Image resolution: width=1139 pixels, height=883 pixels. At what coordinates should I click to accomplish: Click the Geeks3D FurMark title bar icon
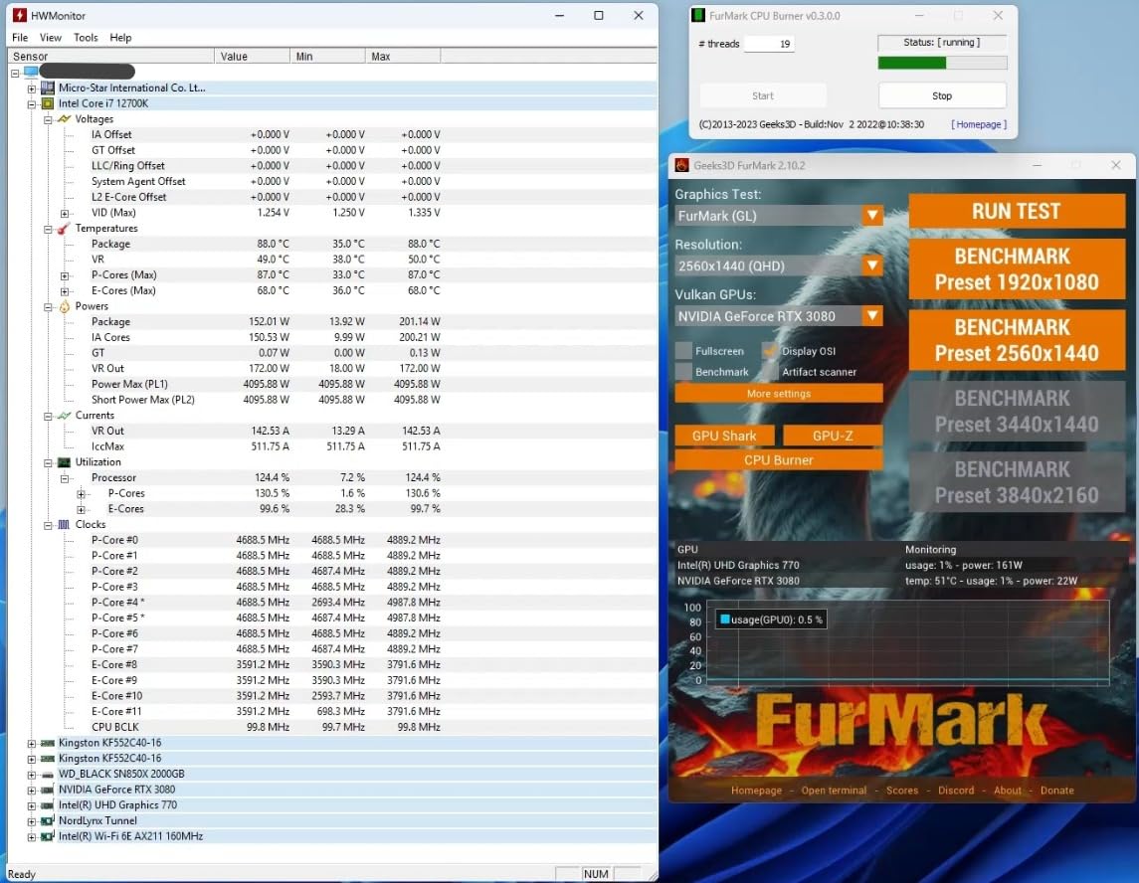tap(681, 165)
